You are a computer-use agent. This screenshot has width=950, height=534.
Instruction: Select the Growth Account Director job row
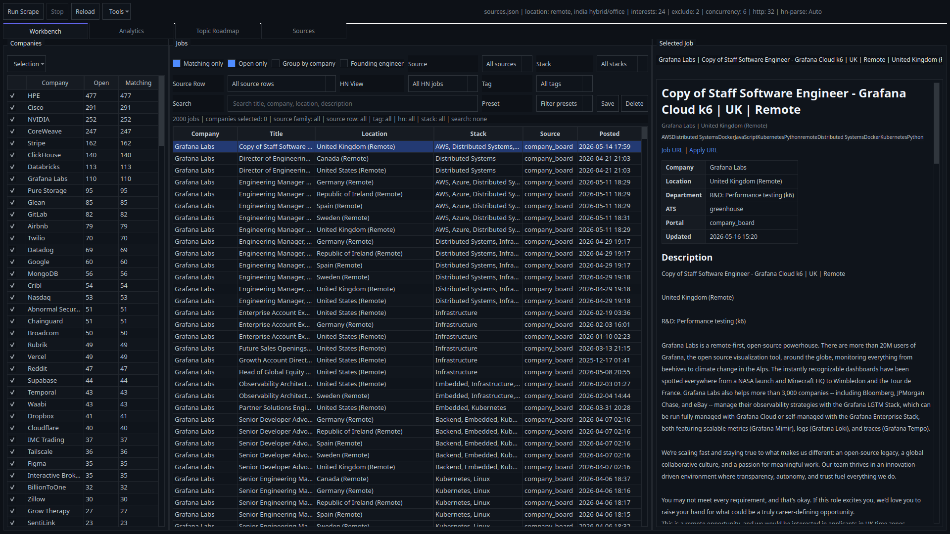[x=407, y=360]
